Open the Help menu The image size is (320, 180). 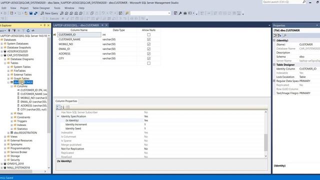click(81, 8)
